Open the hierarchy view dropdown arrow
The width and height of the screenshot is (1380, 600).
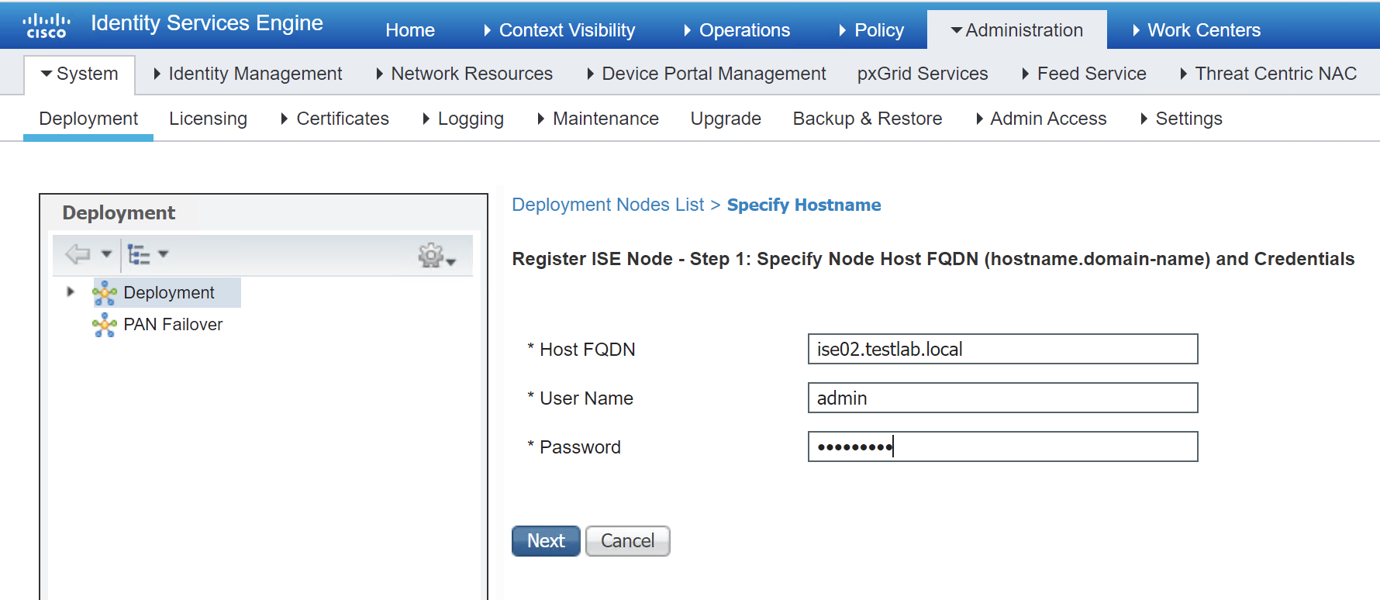[163, 254]
